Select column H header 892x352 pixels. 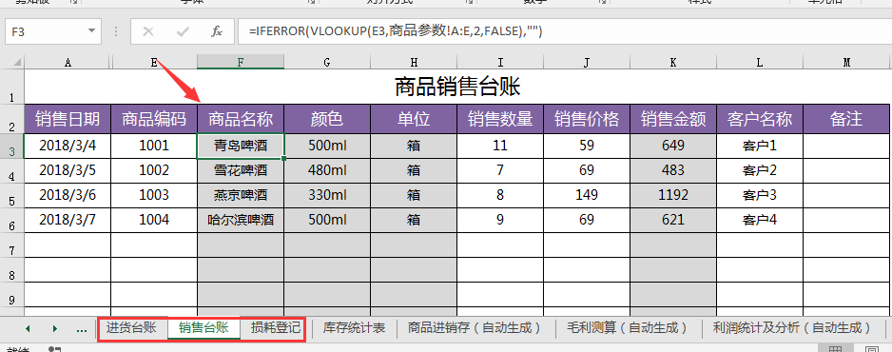tap(414, 62)
